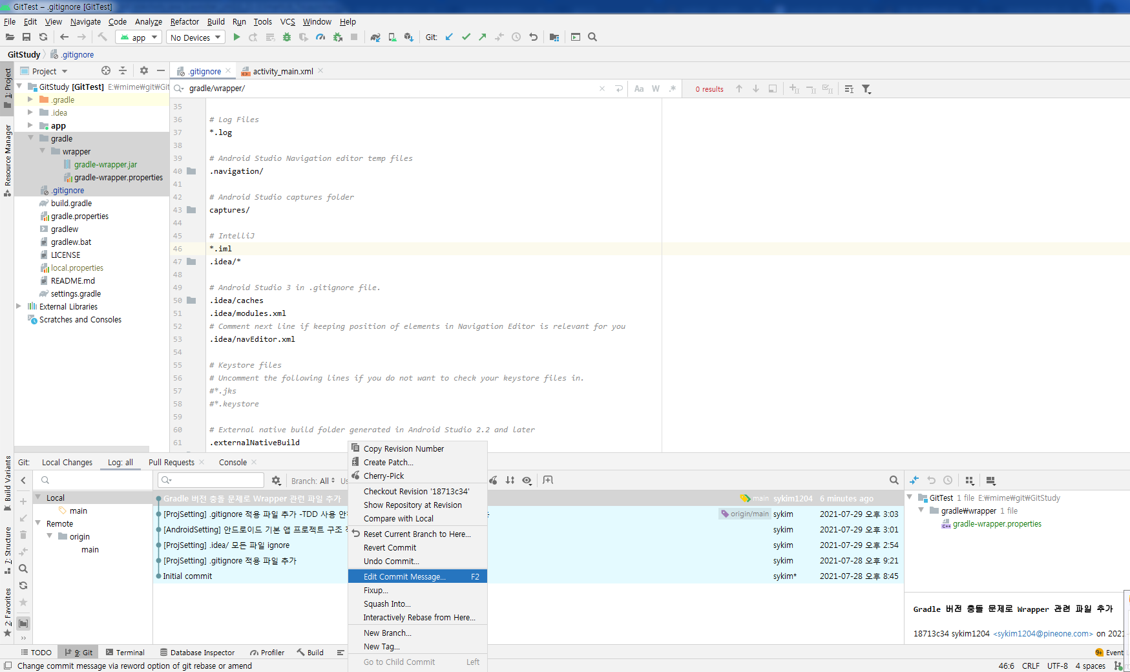
Task: Open the Refactor menu
Action: click(185, 21)
